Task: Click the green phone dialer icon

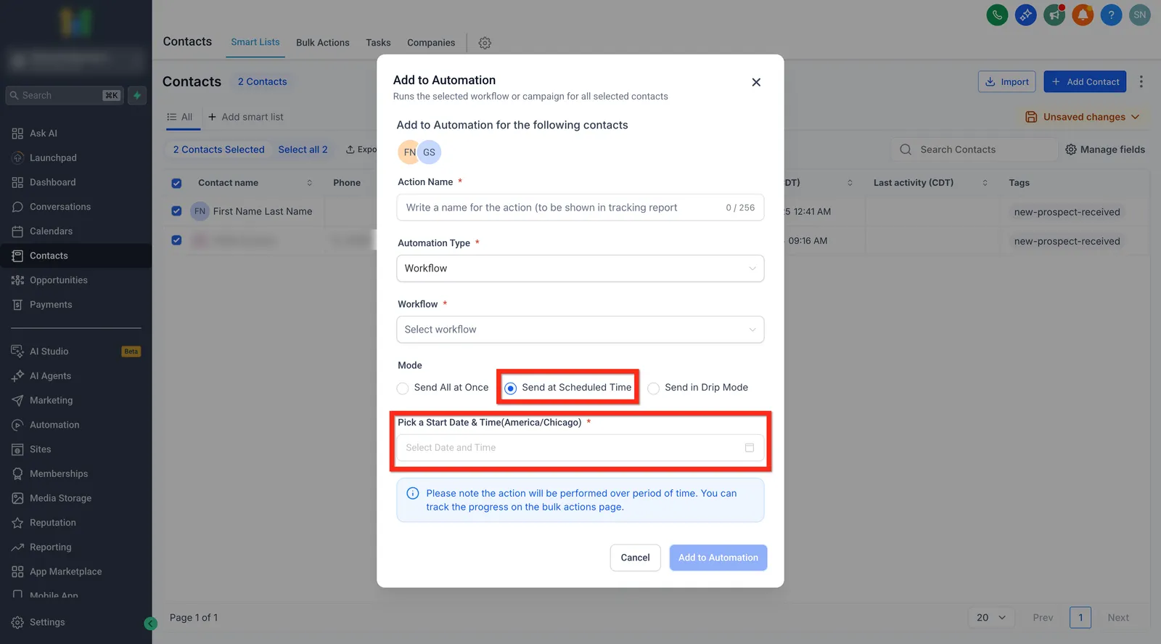Action: (997, 15)
